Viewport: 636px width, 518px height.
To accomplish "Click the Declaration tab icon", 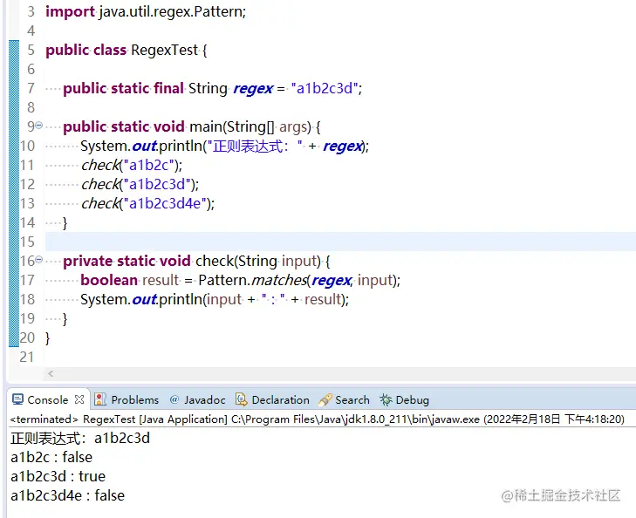I will (242, 399).
